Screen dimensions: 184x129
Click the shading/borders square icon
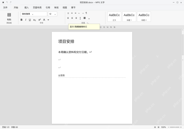point(84,18)
